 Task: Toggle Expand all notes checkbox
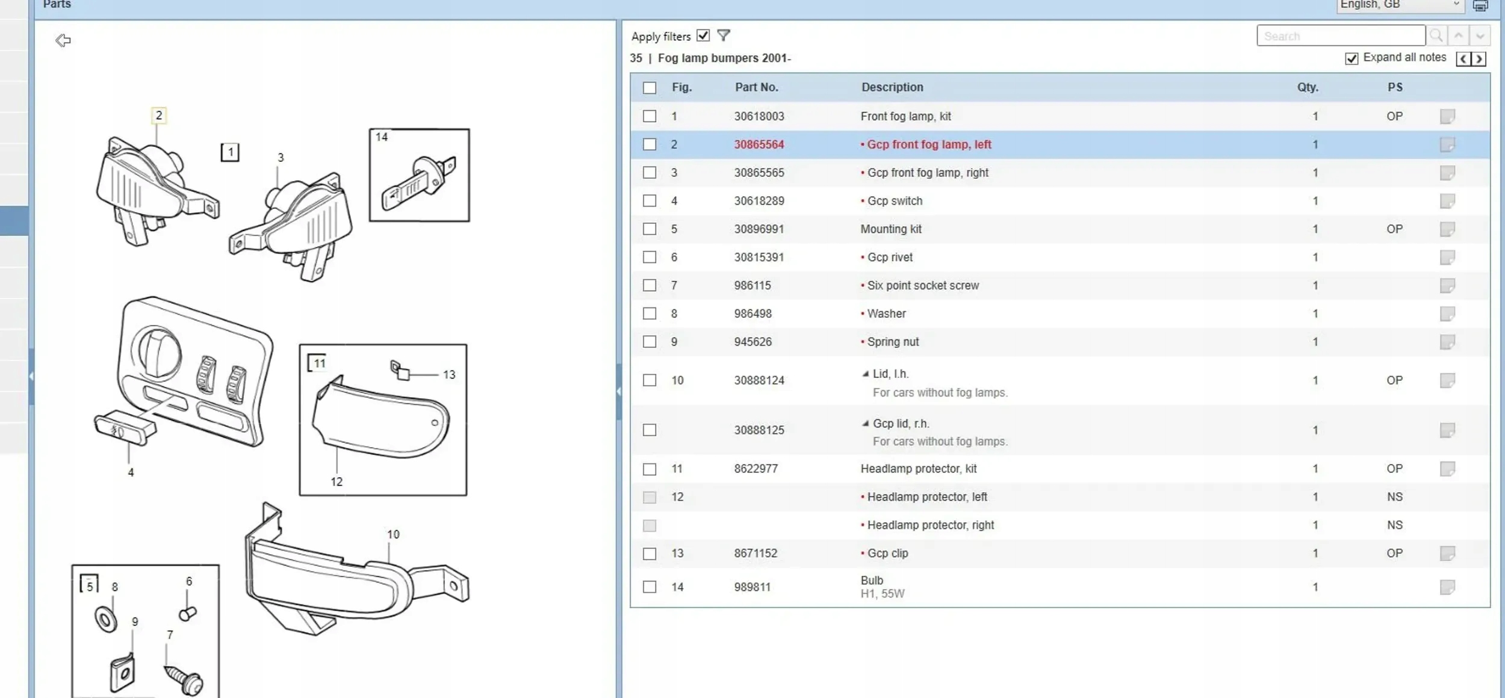point(1351,58)
